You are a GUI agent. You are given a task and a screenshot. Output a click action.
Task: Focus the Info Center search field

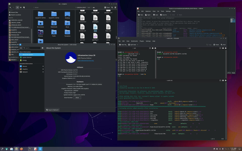(x=32, y=48)
